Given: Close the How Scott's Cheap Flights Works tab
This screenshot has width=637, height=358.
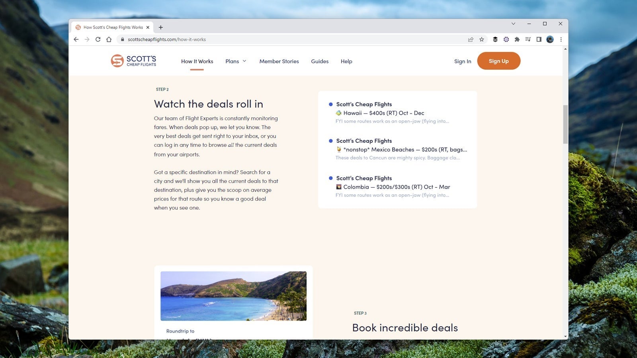Looking at the screenshot, I should click(148, 27).
